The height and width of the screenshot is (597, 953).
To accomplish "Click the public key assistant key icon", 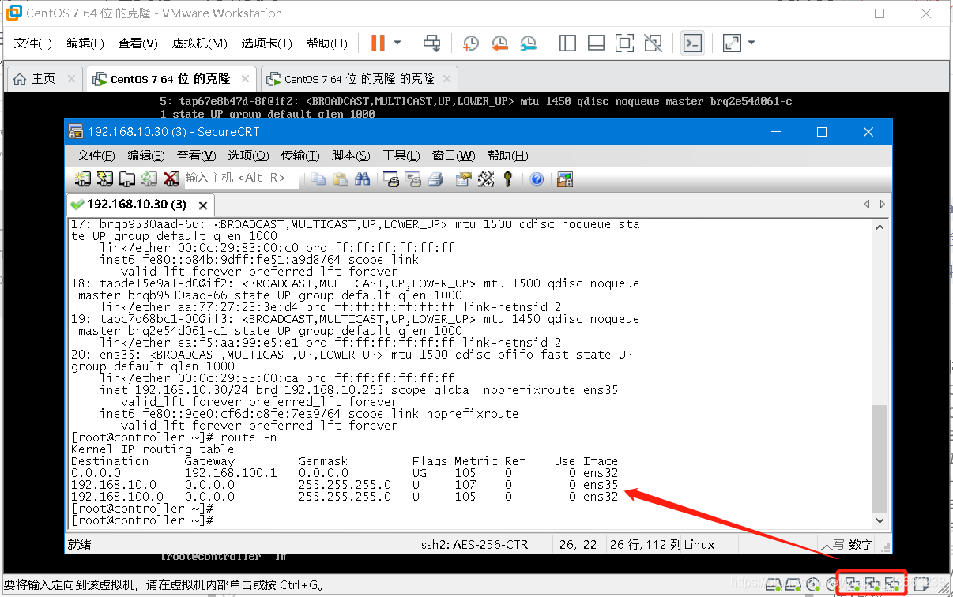I will coord(507,179).
